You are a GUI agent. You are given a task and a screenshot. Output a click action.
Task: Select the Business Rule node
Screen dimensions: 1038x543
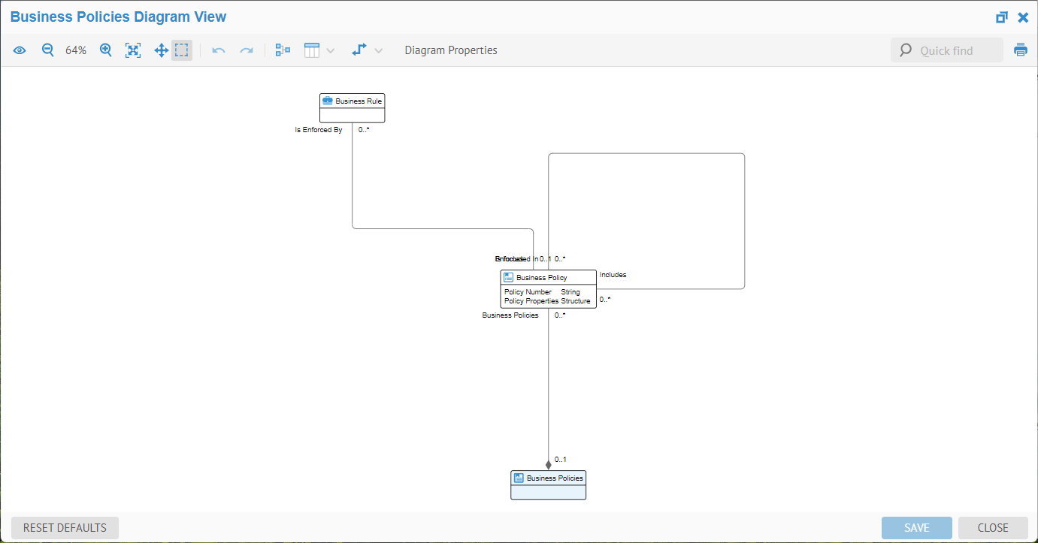[x=352, y=107]
